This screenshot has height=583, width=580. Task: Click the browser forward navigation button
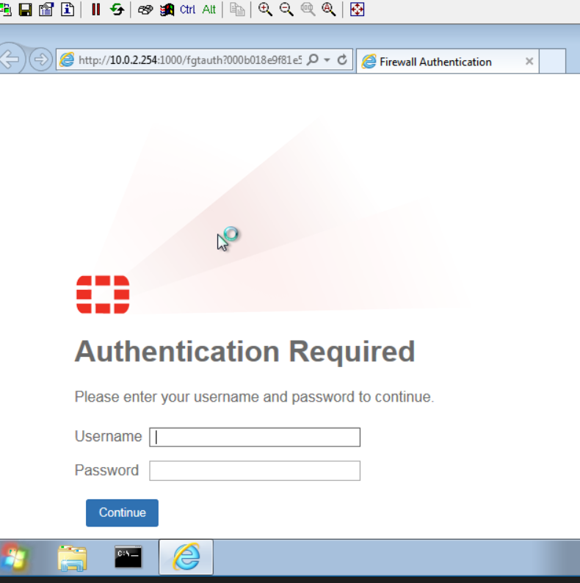(40, 60)
